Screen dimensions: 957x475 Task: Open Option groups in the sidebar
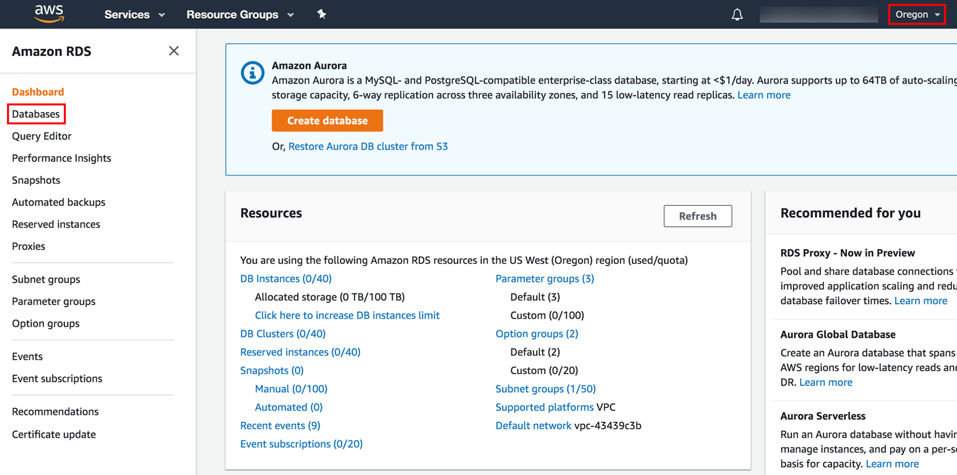(46, 324)
